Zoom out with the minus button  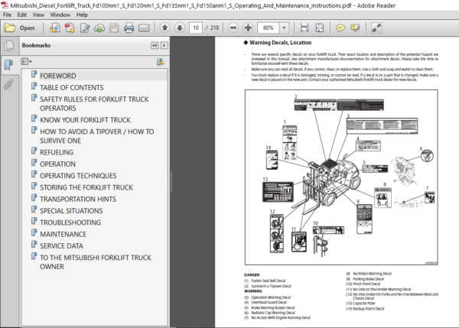click(x=233, y=28)
